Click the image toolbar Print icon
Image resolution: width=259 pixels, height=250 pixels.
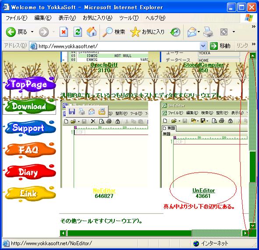pos(82,112)
